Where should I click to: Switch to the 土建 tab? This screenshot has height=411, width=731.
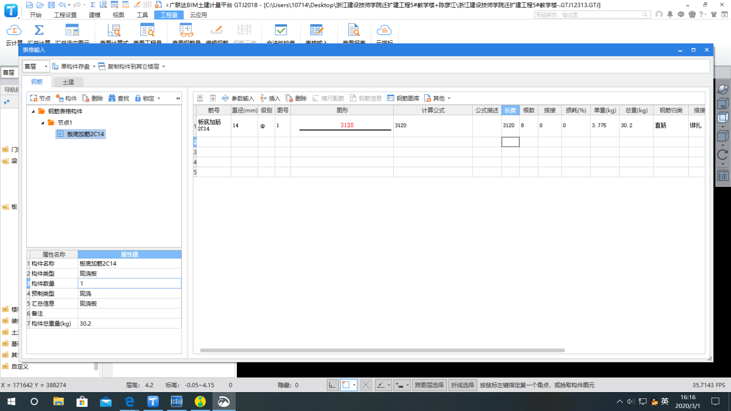tap(68, 82)
